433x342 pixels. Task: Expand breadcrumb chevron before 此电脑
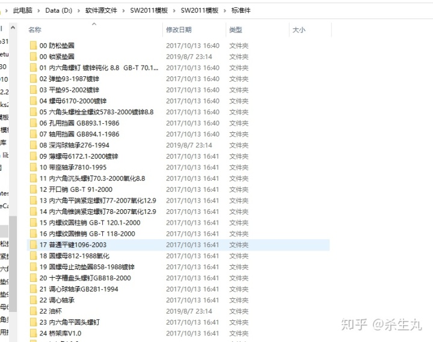7,11
